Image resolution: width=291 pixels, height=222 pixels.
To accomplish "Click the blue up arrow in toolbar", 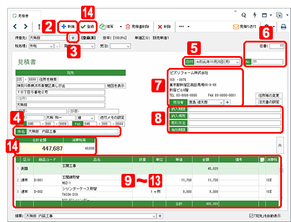I will click(39, 27).
